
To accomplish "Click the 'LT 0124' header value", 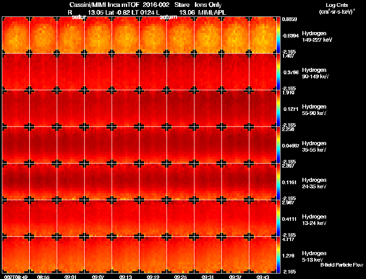I will point(143,13).
